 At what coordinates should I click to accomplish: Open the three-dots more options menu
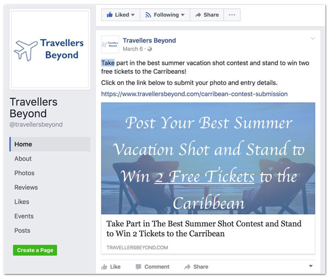pos(232,15)
